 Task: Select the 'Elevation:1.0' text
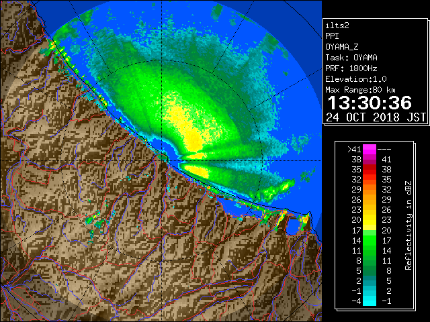pos(356,79)
